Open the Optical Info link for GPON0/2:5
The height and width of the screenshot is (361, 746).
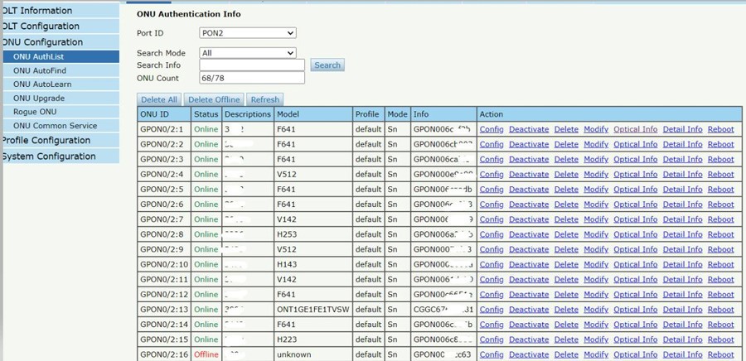click(636, 189)
